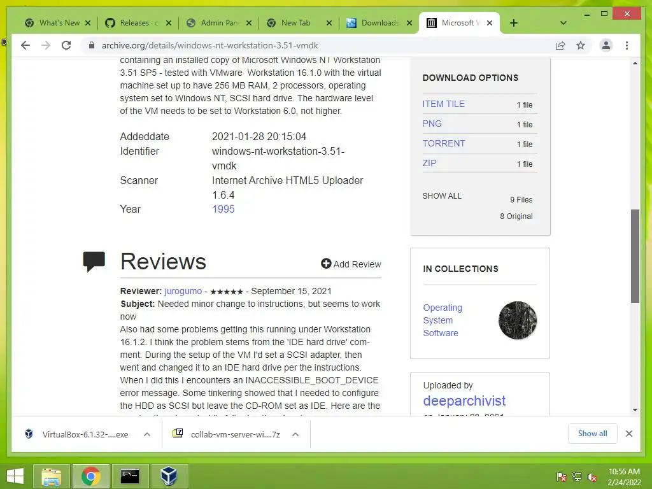
Task: Close the Downloads tab
Action: pyautogui.click(x=409, y=23)
